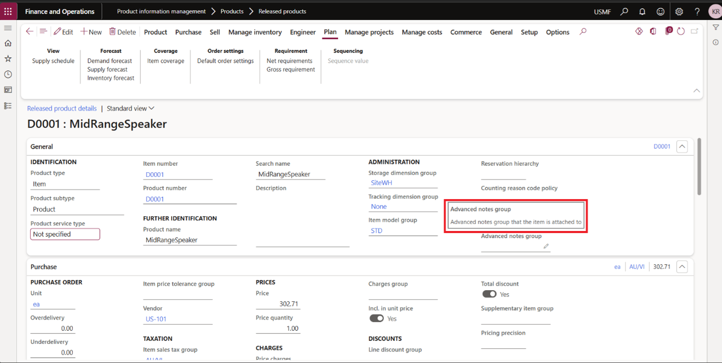
Task: Click the search magnifier in top bar
Action: click(624, 11)
